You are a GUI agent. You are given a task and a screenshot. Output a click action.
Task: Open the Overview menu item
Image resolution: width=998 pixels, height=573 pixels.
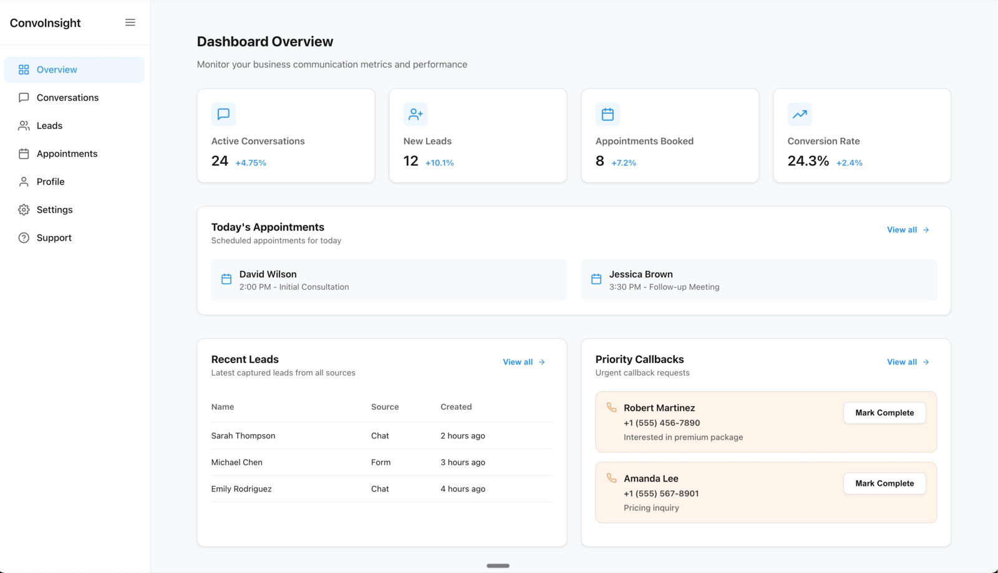click(74, 70)
